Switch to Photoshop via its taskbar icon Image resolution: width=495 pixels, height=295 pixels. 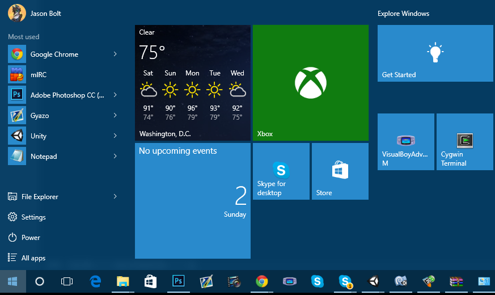click(179, 281)
